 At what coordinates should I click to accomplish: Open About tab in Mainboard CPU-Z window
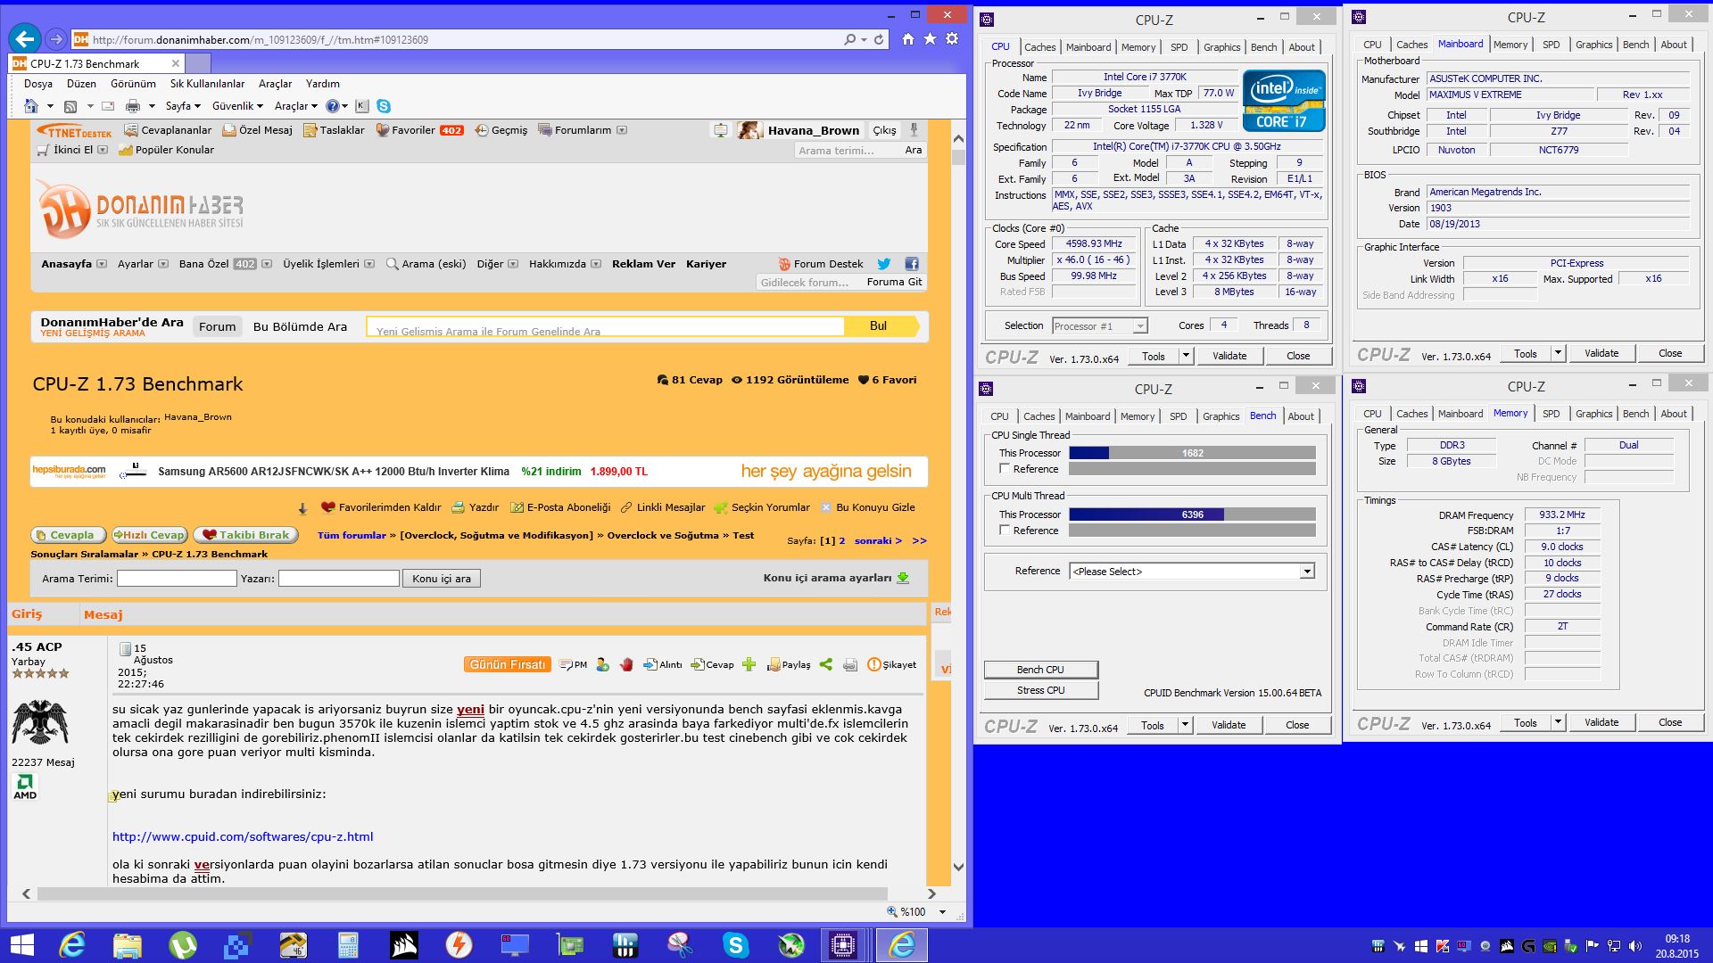(1674, 45)
